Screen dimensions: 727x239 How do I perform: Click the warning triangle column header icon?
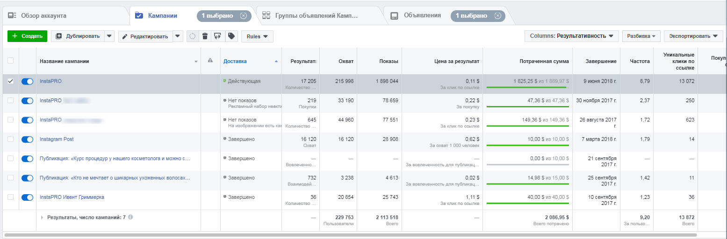(210, 61)
